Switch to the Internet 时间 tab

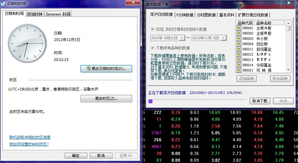pyautogui.click(x=58, y=14)
